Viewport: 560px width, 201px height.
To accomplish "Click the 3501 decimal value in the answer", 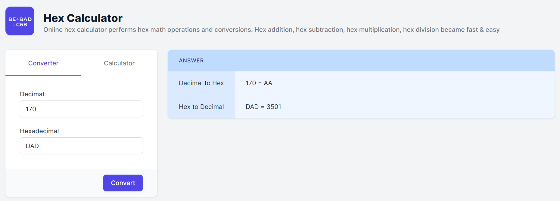I will 274,107.
